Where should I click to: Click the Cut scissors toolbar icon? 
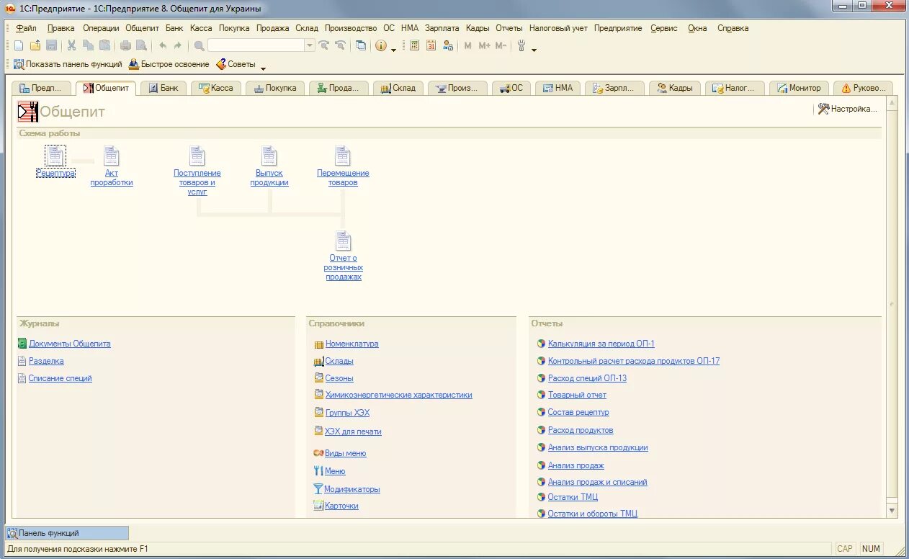pos(71,45)
